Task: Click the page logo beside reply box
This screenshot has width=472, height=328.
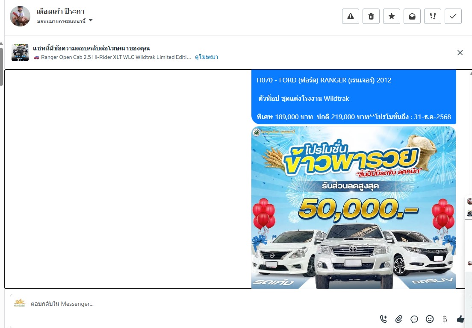Action: point(20,303)
